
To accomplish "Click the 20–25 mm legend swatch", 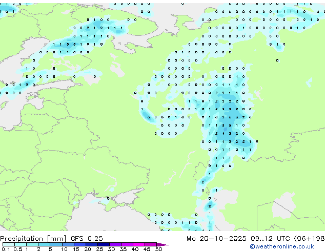I will coord(91,244).
